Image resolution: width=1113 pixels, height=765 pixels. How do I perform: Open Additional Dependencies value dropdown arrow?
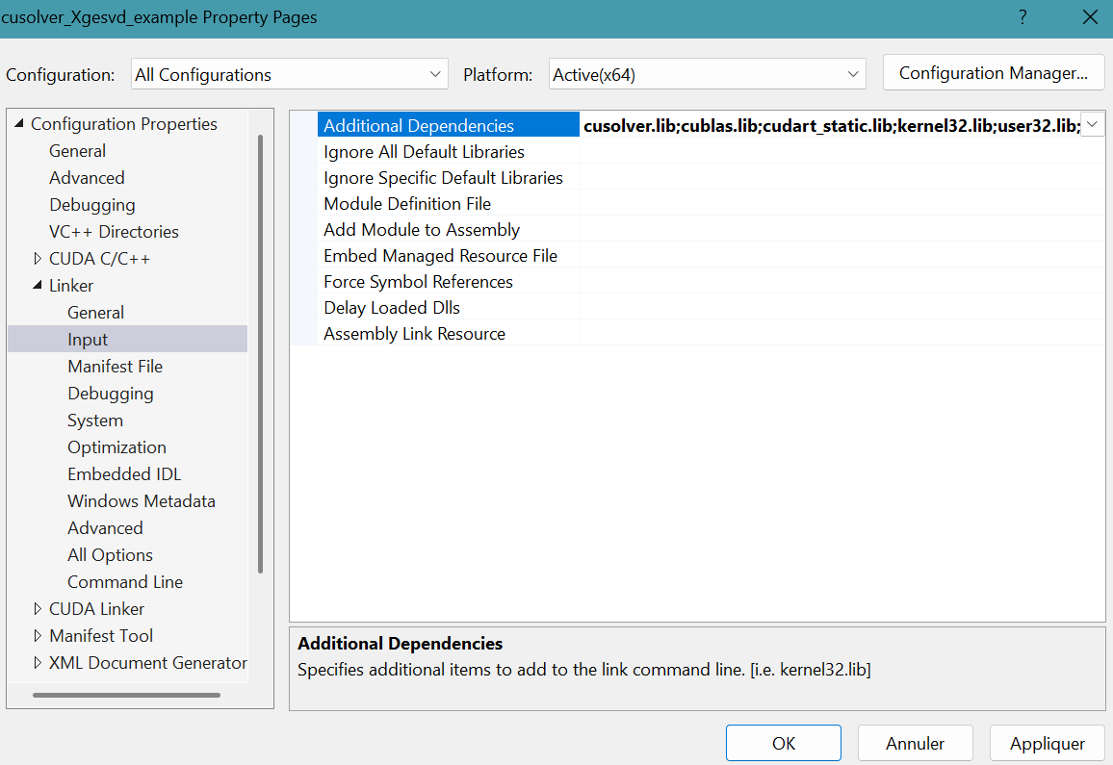coord(1092,125)
